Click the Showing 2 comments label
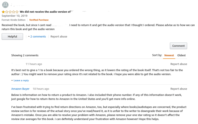 pos(24,55)
